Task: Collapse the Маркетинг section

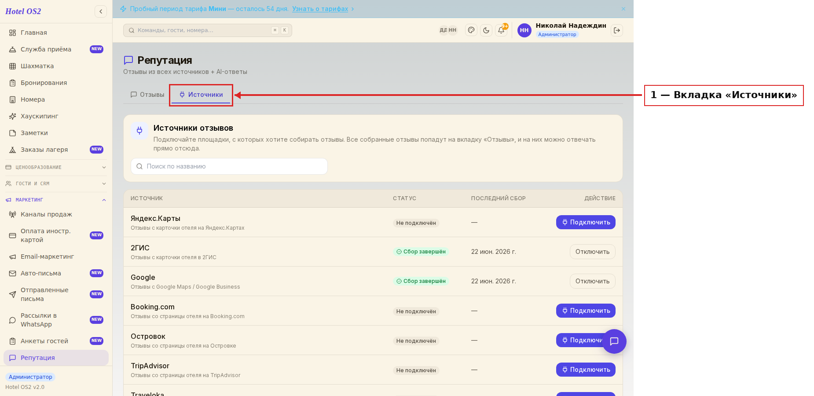Action: click(x=56, y=200)
